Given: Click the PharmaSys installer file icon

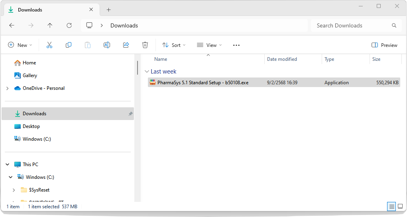Looking at the screenshot, I should [x=153, y=83].
